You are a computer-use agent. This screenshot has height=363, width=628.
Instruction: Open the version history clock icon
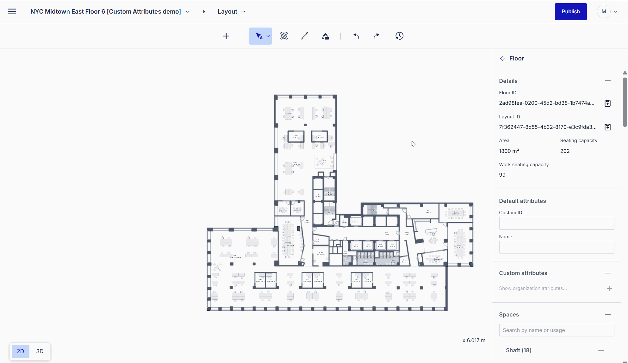399,36
